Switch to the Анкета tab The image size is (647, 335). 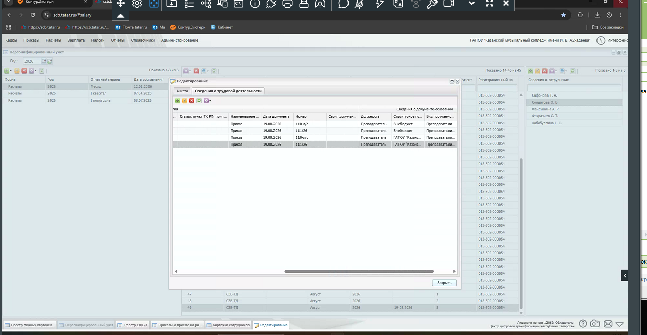(182, 91)
